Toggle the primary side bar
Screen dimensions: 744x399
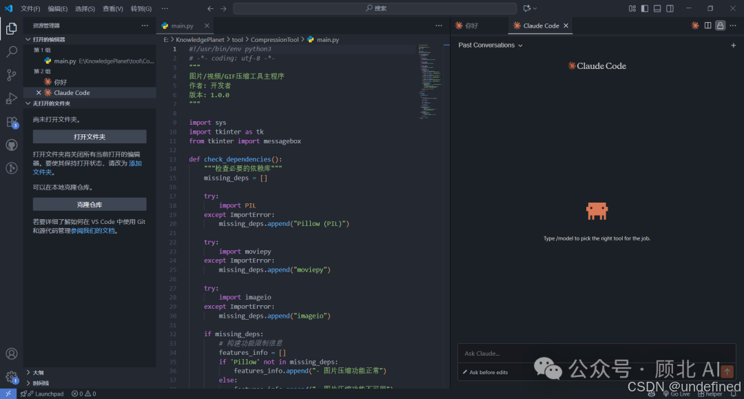[x=644, y=8]
